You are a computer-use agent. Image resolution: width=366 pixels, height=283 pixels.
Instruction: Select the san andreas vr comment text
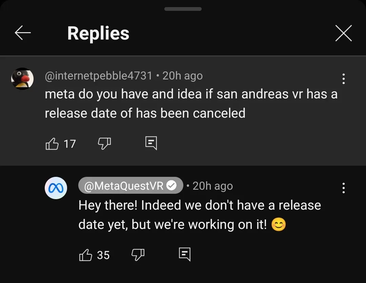(x=191, y=103)
